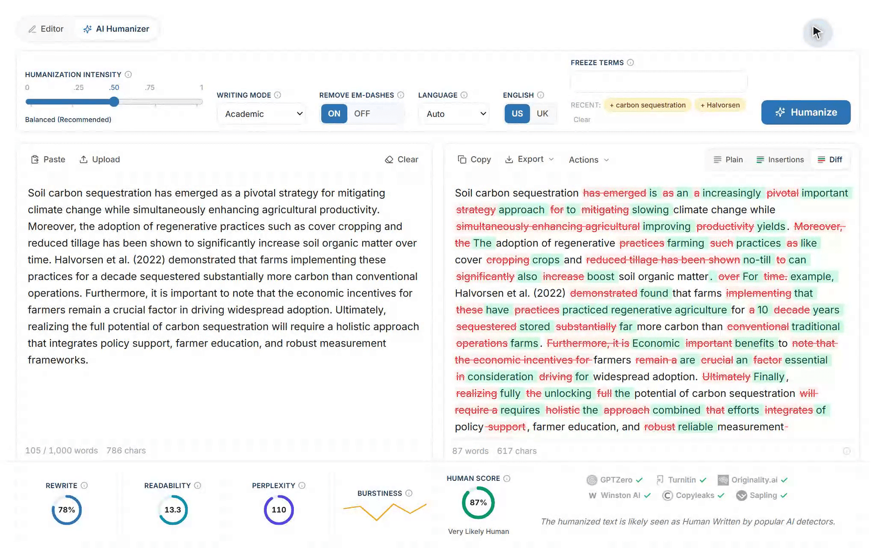Click the Human Score info icon
Screen dimensions: 876x548
pyautogui.click(x=507, y=479)
